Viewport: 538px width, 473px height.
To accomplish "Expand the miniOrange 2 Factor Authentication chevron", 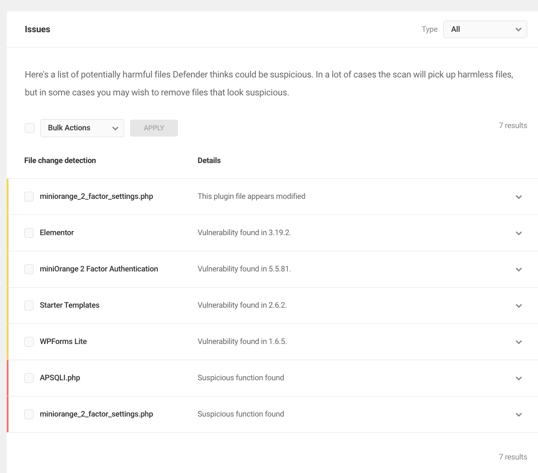I will [x=519, y=269].
